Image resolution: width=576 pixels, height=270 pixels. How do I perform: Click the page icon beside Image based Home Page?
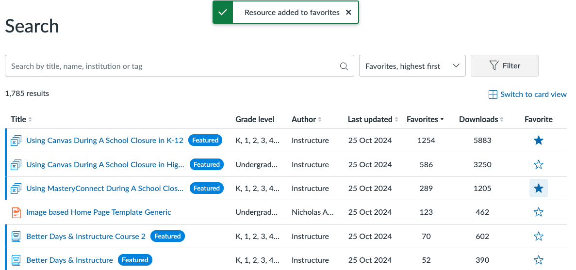tap(16, 212)
